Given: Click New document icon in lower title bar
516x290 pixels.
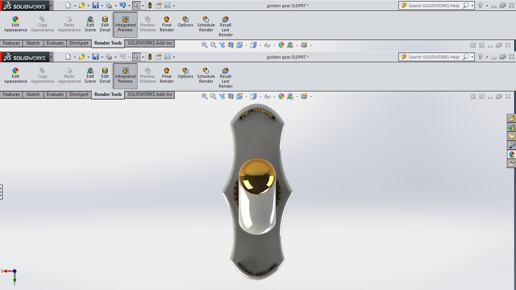Looking at the screenshot, I should [x=68, y=57].
